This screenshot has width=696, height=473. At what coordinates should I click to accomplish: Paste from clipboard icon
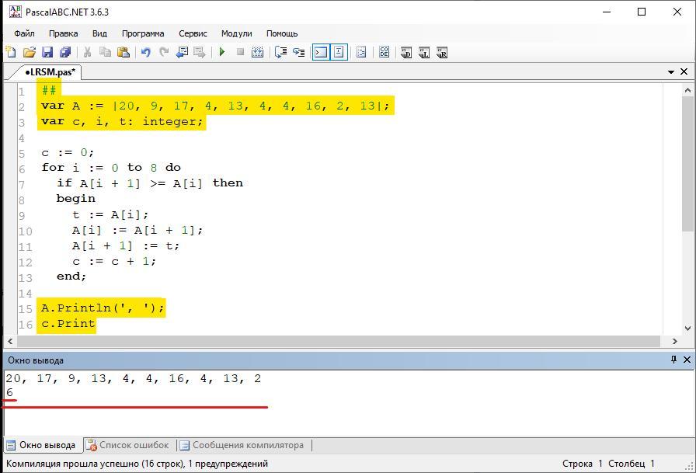coord(124,52)
